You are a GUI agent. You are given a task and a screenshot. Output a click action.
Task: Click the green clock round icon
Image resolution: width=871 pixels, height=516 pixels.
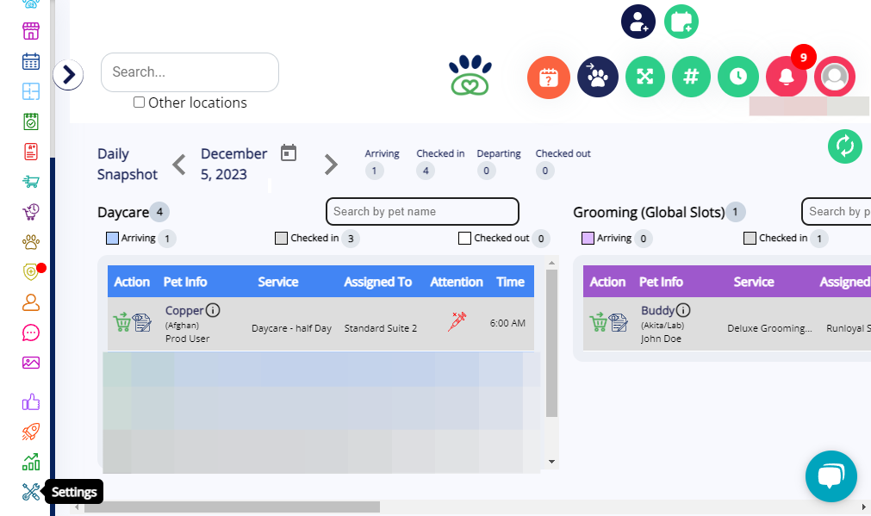738,77
